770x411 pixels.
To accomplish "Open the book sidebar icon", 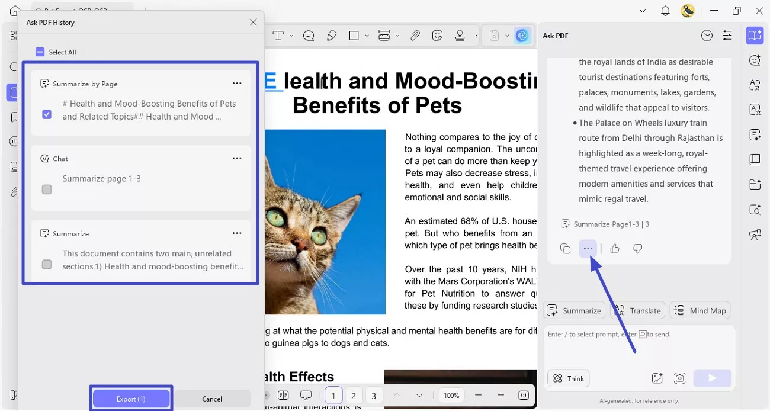I will click(755, 160).
